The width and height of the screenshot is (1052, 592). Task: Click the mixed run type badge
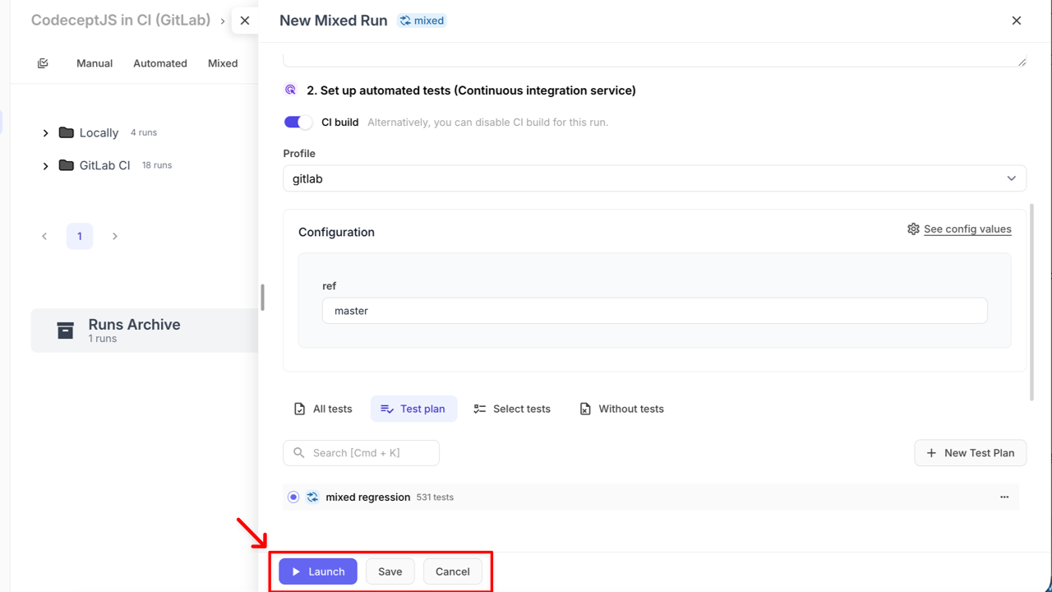click(422, 21)
